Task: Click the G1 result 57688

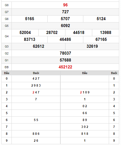Action: [65, 60]
